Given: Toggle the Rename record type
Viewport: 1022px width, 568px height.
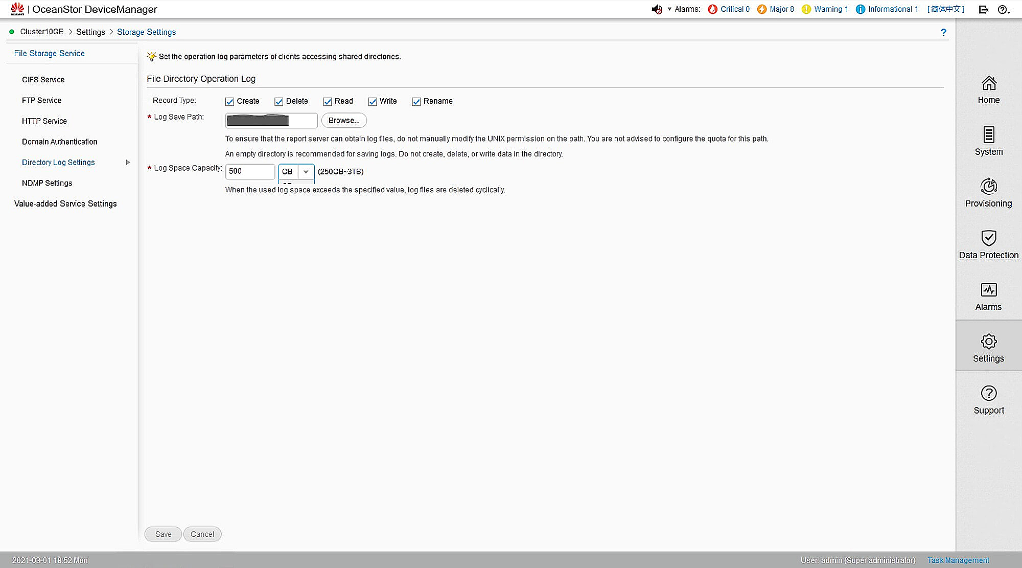Looking at the screenshot, I should (x=416, y=101).
